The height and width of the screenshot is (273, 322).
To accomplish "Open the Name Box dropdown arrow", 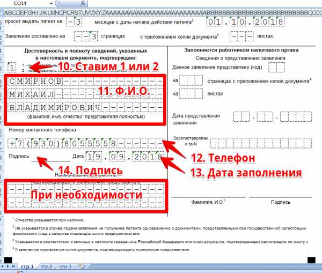I will pos(51,3).
